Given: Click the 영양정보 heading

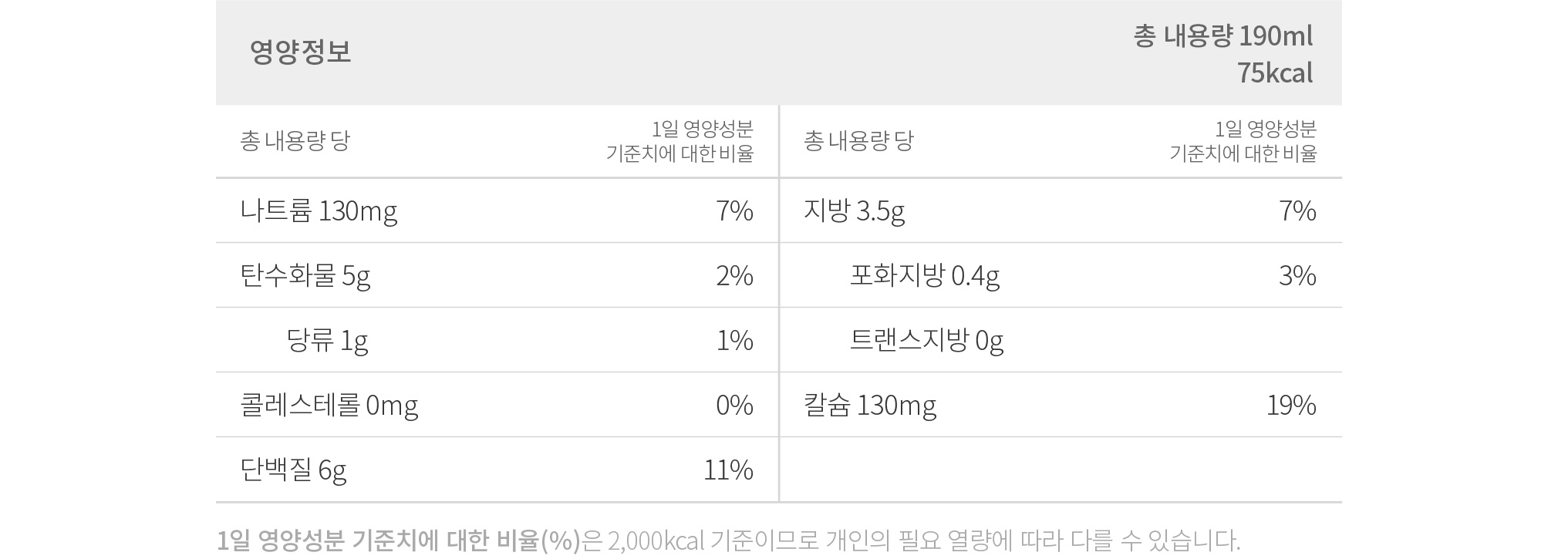Looking at the screenshot, I should click(300, 52).
